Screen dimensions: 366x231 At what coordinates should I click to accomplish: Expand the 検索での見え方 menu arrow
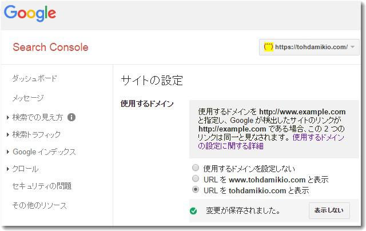coord(7,117)
